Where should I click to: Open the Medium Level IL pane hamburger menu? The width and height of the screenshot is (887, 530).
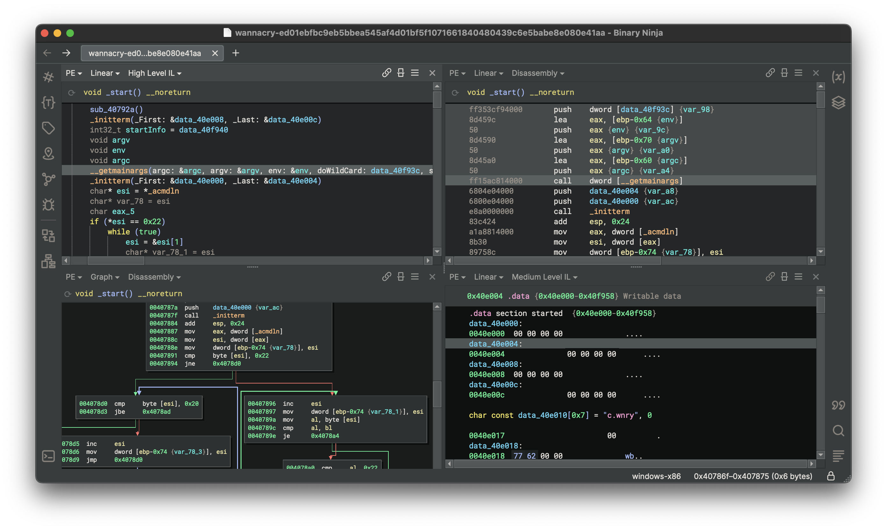coord(798,277)
